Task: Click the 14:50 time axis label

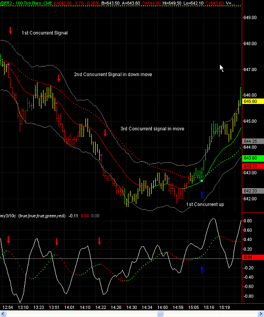Action: (162, 307)
